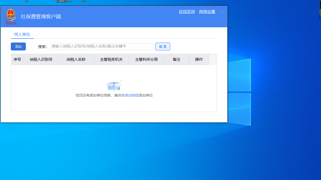Open 网络设置 network settings

coord(207,11)
